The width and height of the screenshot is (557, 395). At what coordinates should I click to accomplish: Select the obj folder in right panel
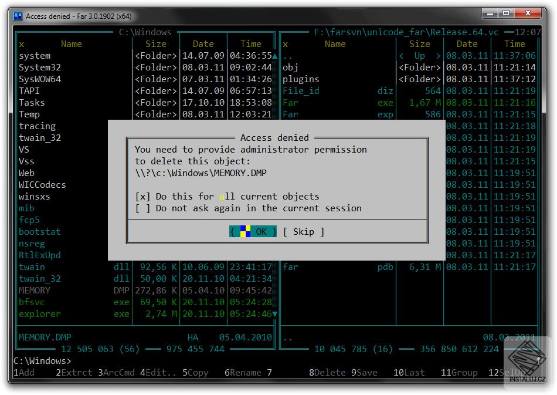point(409,67)
